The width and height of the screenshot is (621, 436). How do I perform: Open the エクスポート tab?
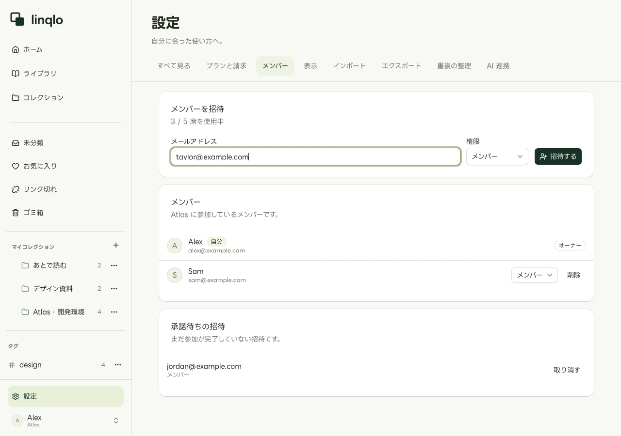[x=402, y=66]
